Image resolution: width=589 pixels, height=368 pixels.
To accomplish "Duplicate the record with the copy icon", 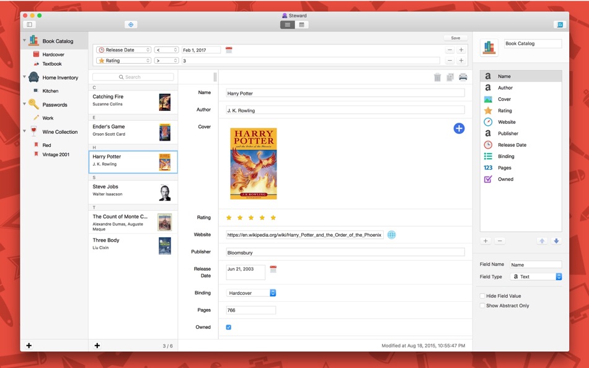I will coord(450,77).
